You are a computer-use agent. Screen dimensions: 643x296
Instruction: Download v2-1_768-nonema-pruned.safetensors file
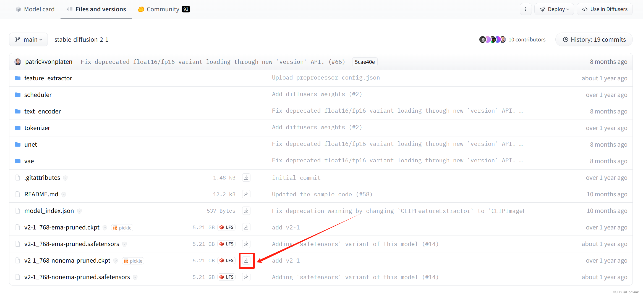[x=246, y=277]
